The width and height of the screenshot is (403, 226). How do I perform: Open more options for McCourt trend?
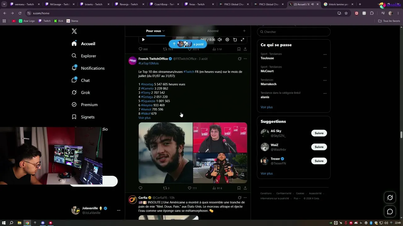[325, 67]
